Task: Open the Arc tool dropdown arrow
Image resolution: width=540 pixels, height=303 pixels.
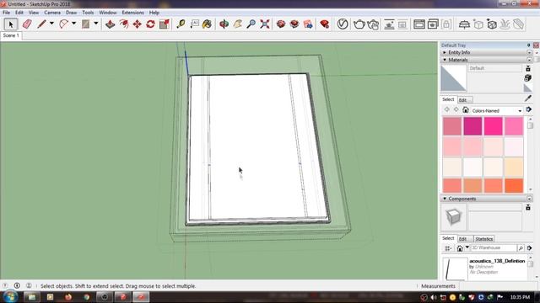Action: 73,24
